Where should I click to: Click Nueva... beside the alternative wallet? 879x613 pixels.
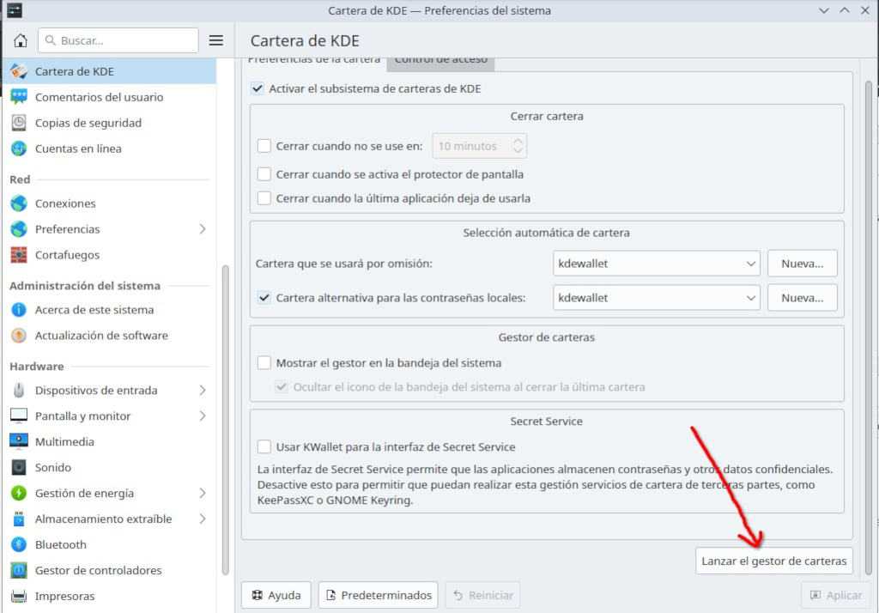coord(803,298)
